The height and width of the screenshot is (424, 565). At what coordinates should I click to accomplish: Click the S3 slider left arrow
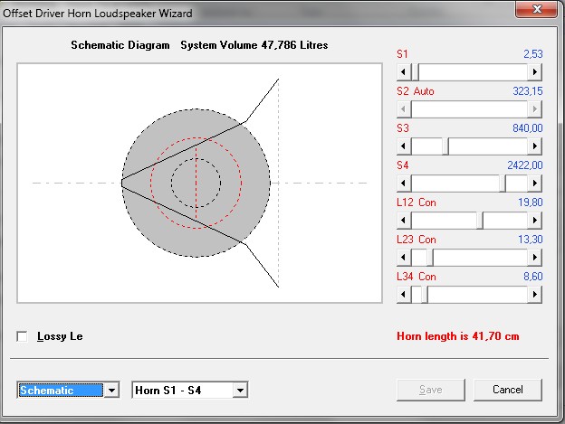pyautogui.click(x=404, y=146)
